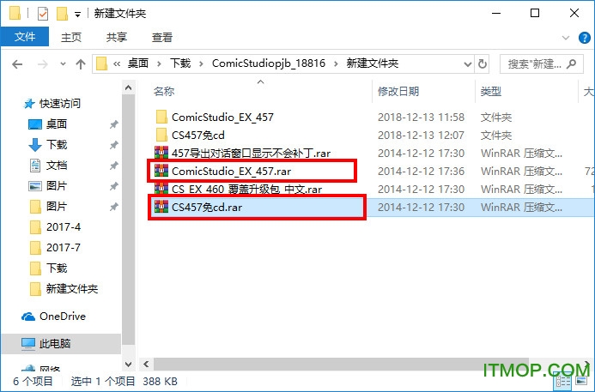Viewport: 595px width, 392px height.
Task: Switch to the 主页 ribbon tab
Action: pos(71,37)
